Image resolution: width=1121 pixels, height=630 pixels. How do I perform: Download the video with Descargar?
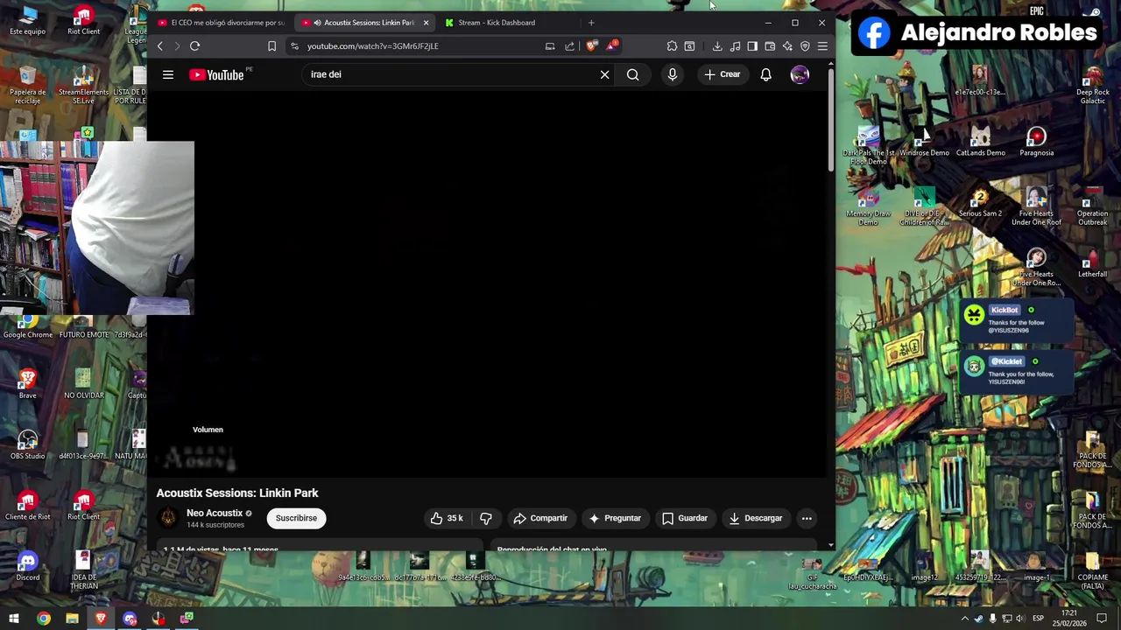coord(755,518)
